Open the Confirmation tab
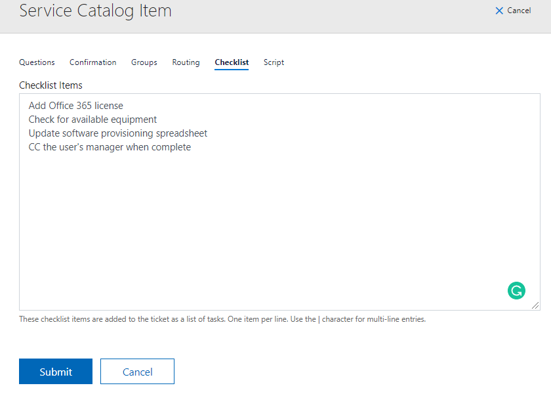 (92, 62)
